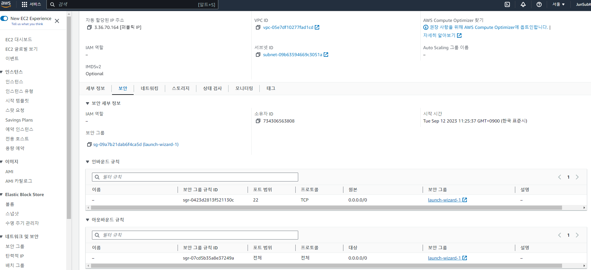Open the AWS CloudShell icon
Viewport: 591px width, 270px height.
(507, 4)
